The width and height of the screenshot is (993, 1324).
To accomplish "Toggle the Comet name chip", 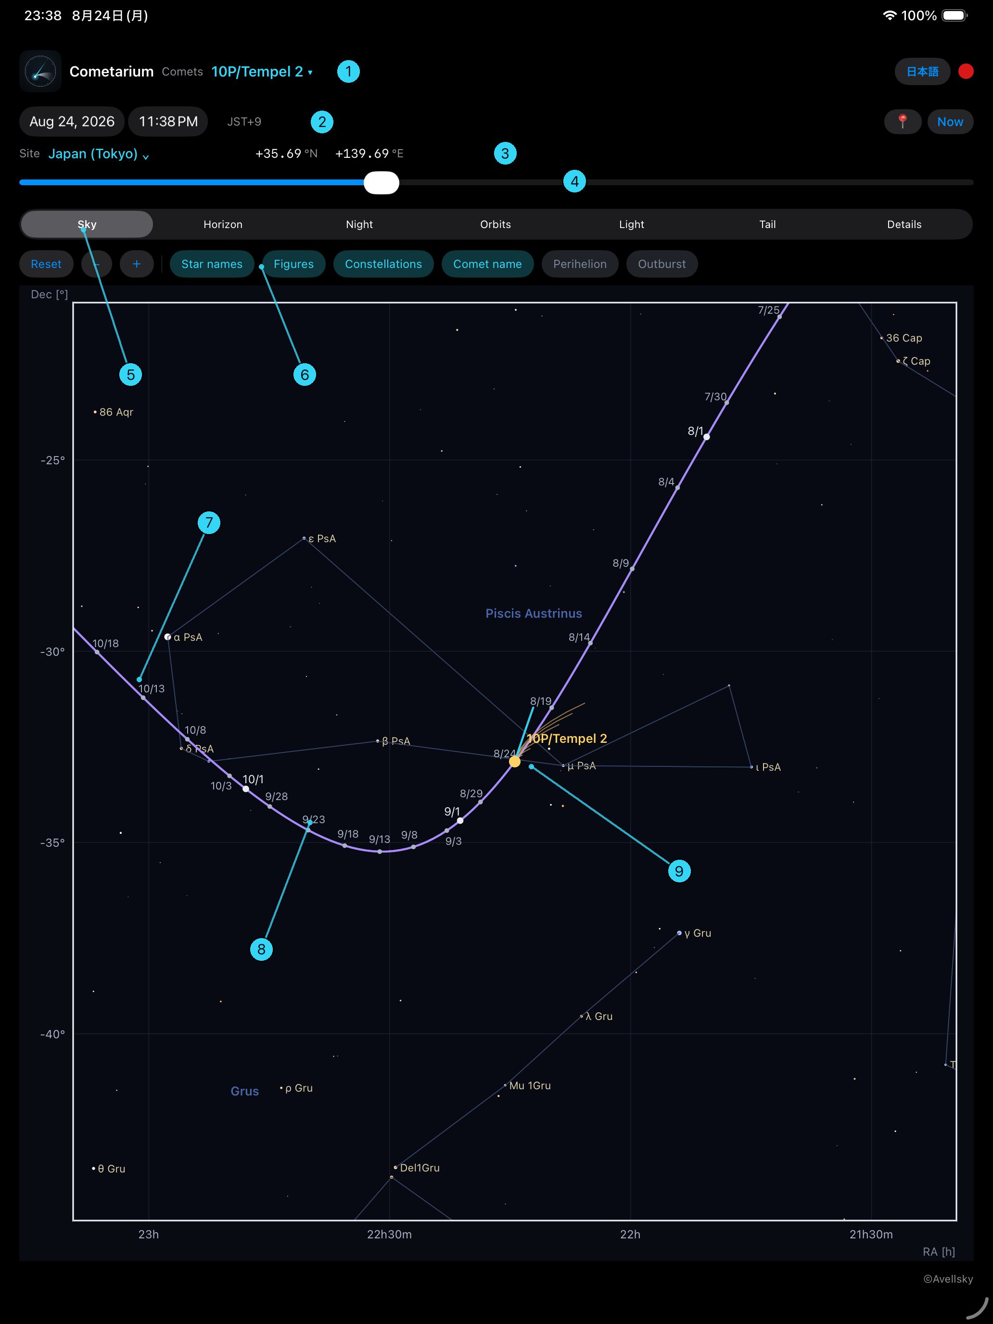I will pyautogui.click(x=487, y=264).
